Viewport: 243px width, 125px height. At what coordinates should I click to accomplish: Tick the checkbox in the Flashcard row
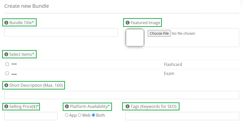[x=7, y=64]
